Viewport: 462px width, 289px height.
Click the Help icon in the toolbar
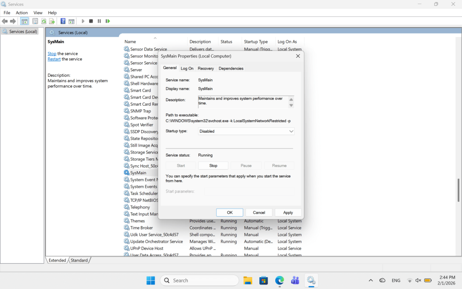(63, 21)
